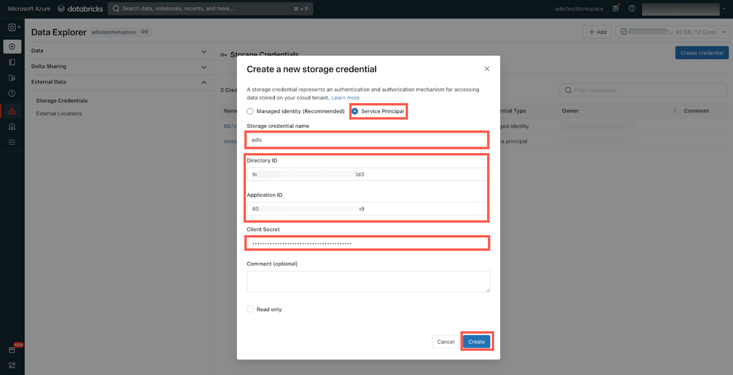This screenshot has width=733, height=375.
Task: Open Workspace notebook icon in sidebar
Action: click(12, 62)
